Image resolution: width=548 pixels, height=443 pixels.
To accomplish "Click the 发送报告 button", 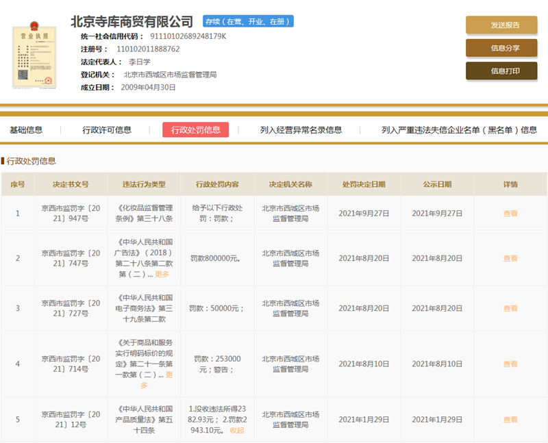I will (501, 25).
